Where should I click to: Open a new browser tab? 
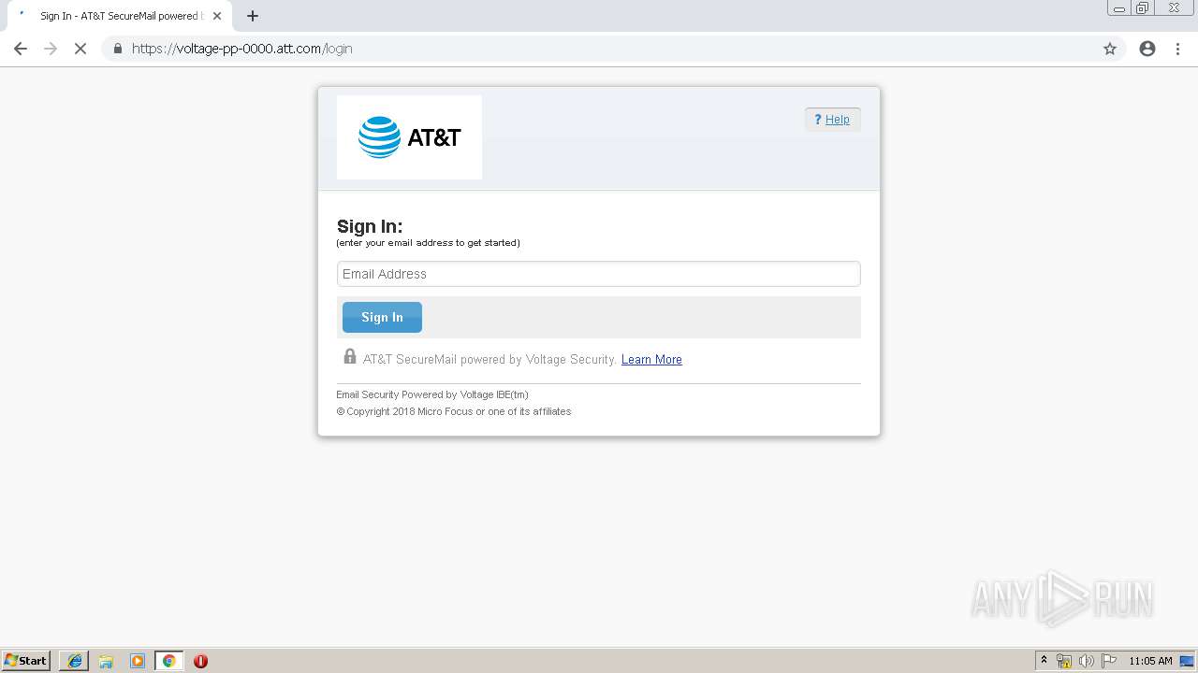253,16
